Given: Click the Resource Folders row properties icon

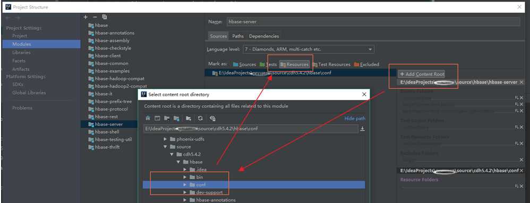Looking at the screenshot, I should point(517,186).
